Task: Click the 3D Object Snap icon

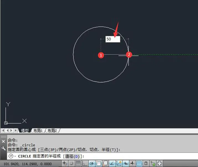Action: pyautogui.click(x=105, y=163)
